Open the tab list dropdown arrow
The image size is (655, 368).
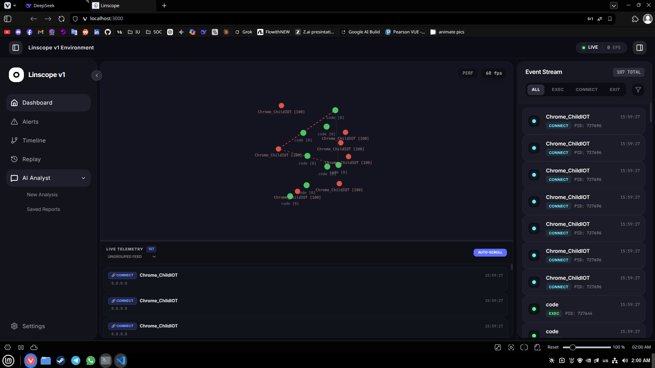pyautogui.click(x=614, y=5)
